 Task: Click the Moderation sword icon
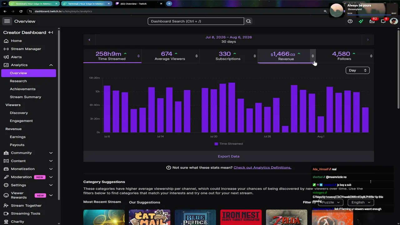[6, 177]
